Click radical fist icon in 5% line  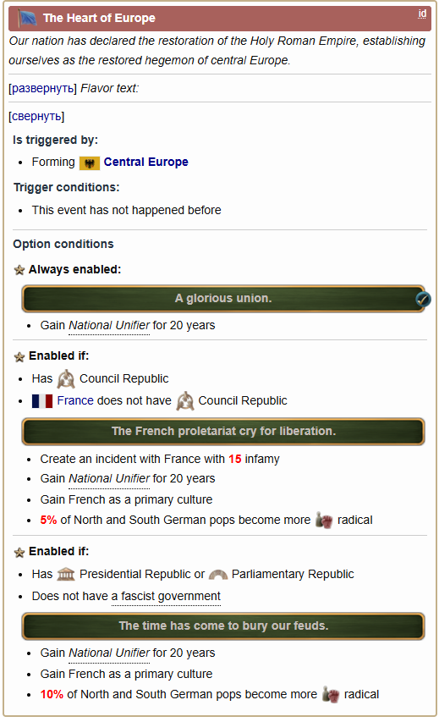[x=324, y=521]
